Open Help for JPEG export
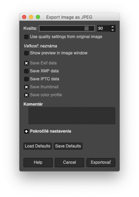This screenshot has width=139, height=197. pyautogui.click(x=38, y=162)
